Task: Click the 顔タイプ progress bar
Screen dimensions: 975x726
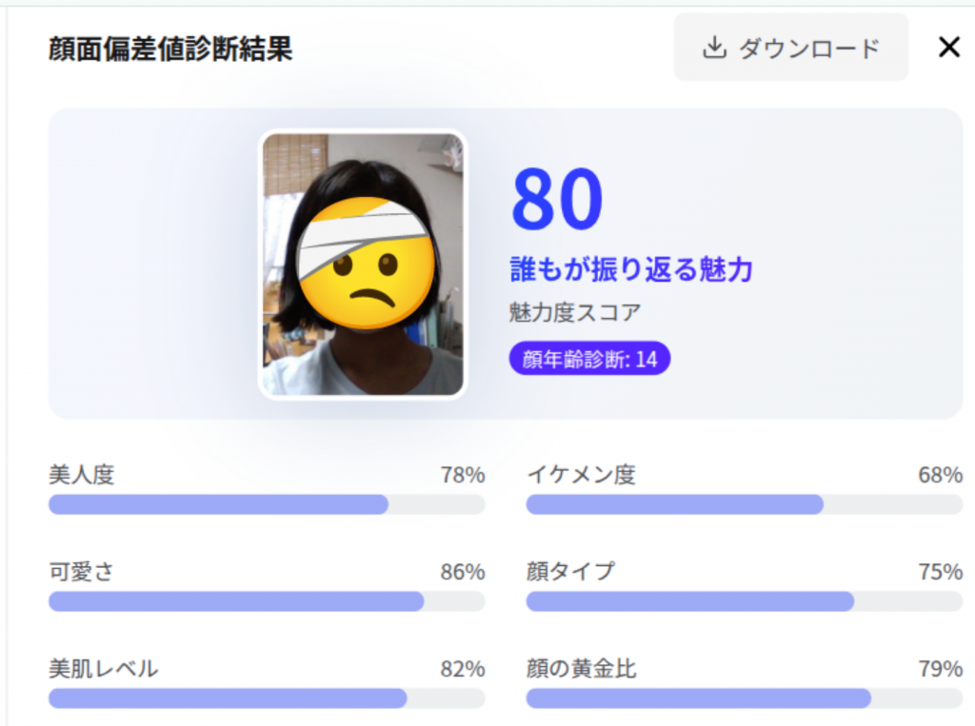Action: click(x=745, y=601)
